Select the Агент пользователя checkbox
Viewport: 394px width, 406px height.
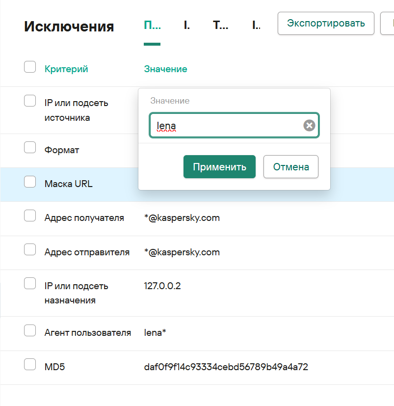click(x=30, y=330)
